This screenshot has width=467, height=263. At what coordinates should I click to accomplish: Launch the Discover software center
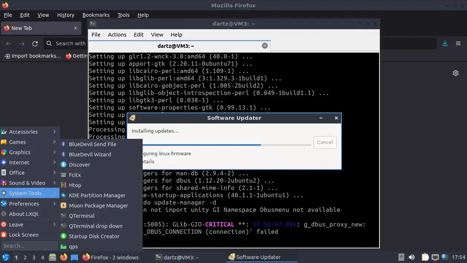point(101,165)
